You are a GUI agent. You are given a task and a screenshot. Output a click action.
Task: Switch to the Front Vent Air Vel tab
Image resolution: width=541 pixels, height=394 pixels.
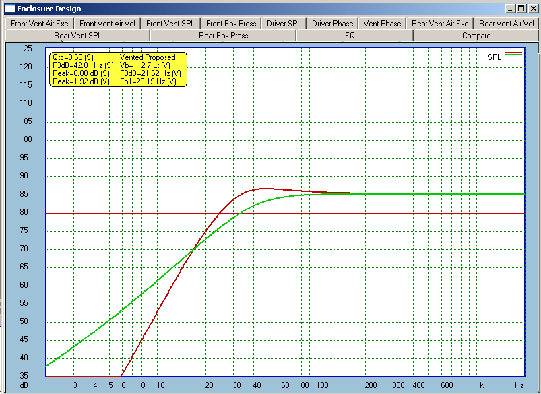point(107,24)
